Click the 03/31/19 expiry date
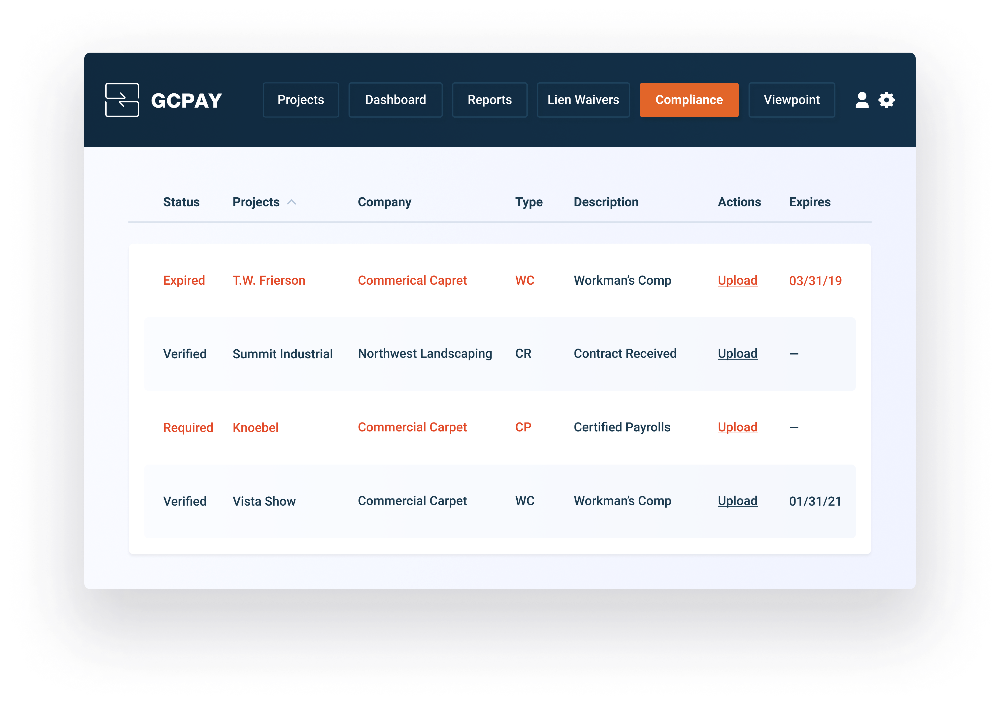 (815, 281)
